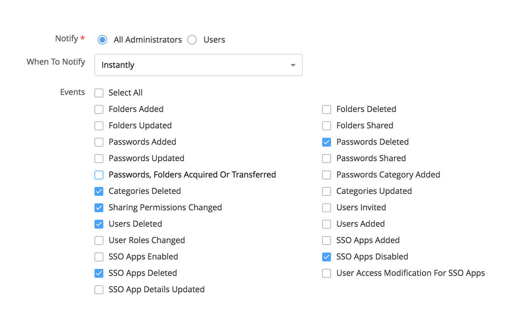Screen dimensions: 510x330
Task: Check the Select All events checkbox
Action: point(99,93)
